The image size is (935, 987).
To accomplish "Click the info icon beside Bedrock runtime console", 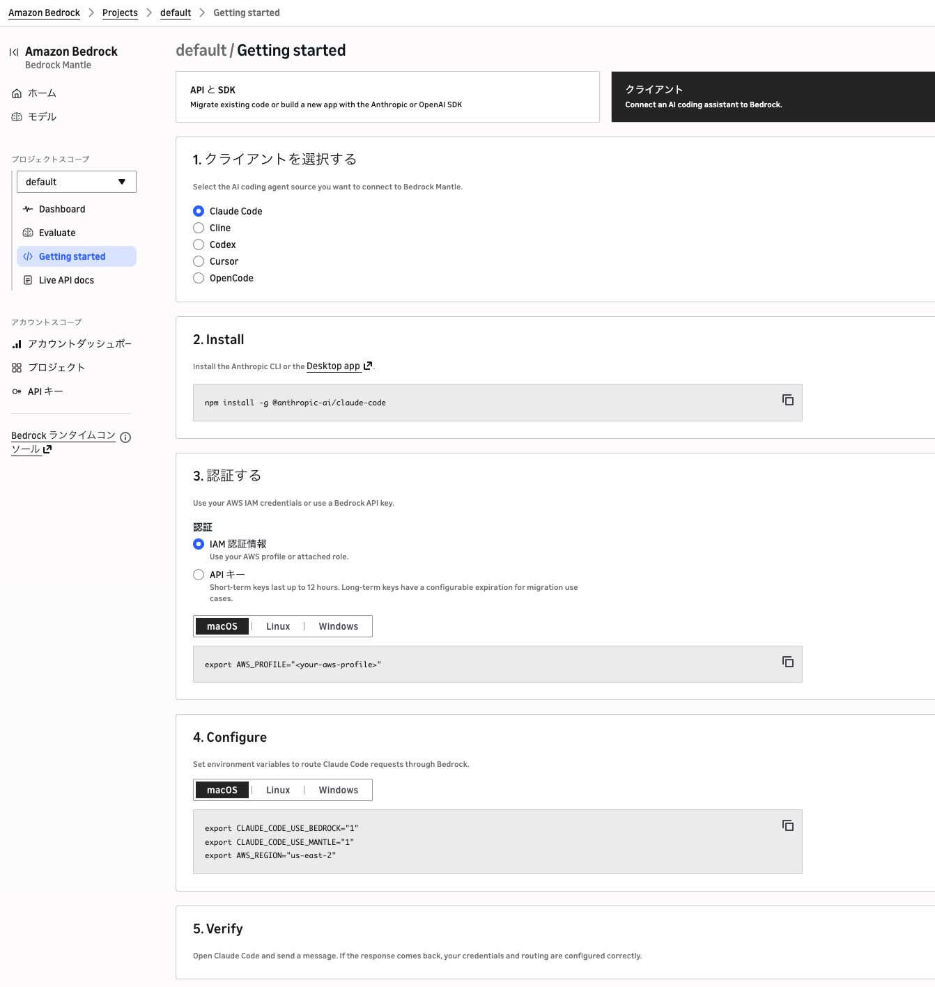I will click(125, 437).
